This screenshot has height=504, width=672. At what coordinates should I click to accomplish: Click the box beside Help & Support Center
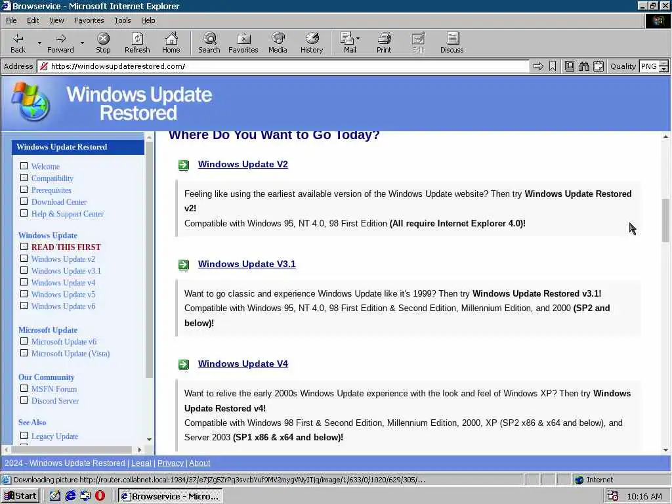[x=24, y=213]
